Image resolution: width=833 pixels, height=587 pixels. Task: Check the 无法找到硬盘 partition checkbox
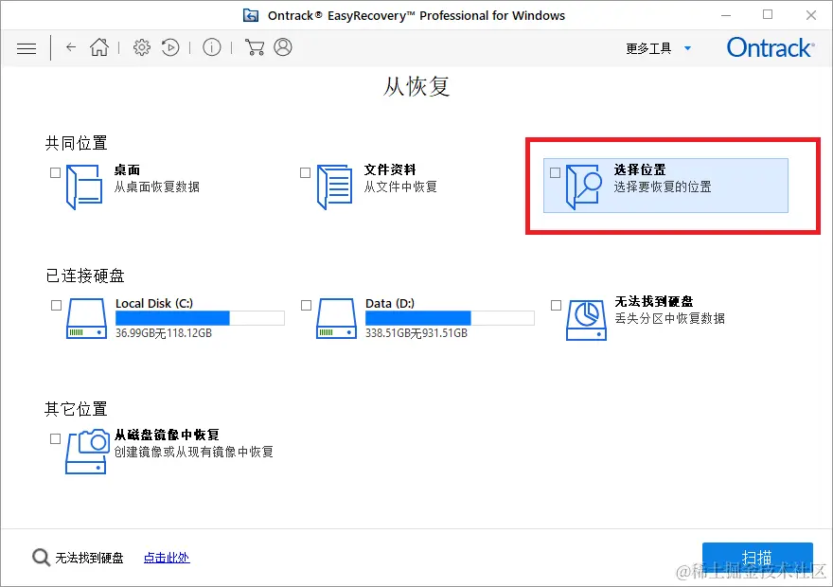click(556, 306)
